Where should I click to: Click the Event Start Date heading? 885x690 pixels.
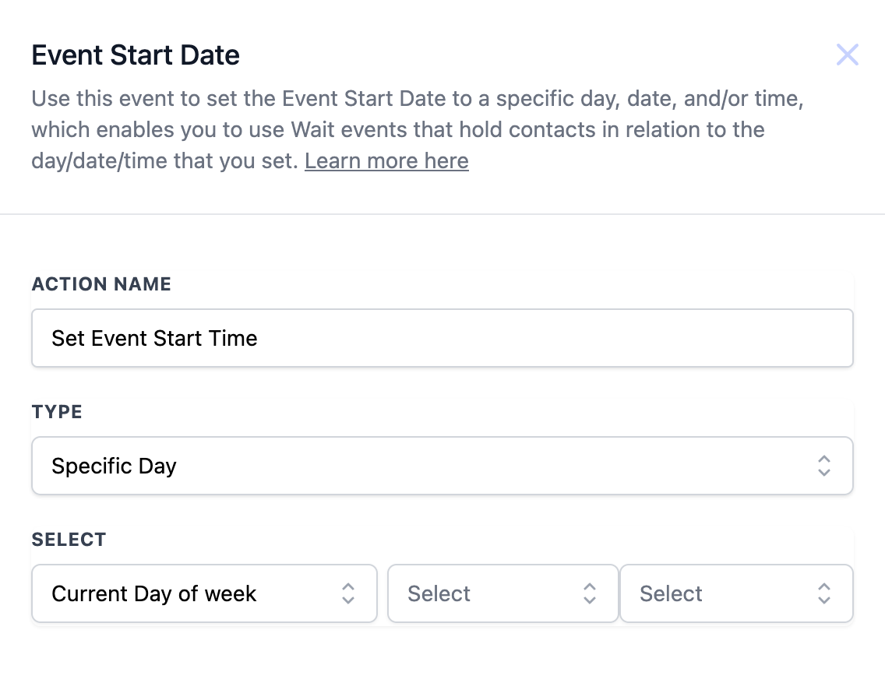click(x=136, y=55)
